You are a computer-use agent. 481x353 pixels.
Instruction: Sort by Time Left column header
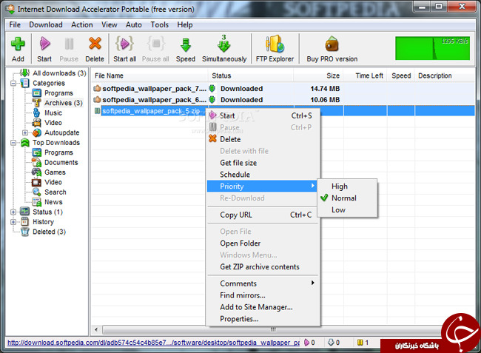point(366,75)
